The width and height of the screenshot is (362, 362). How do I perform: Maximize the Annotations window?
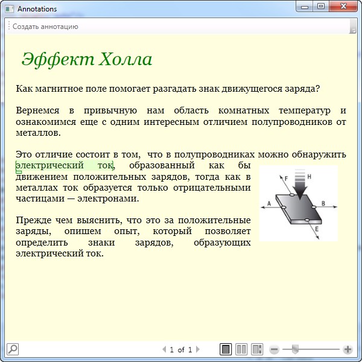pyautogui.click(x=321, y=6)
